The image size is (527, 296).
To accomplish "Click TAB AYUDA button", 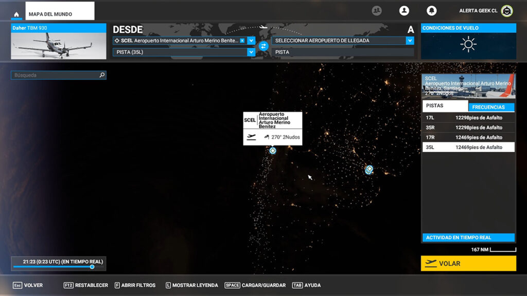I will coord(307,285).
